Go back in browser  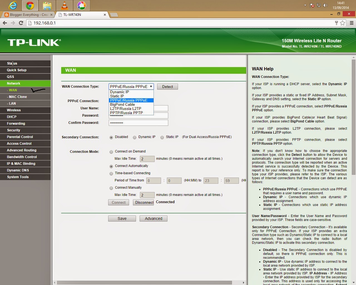(x=5, y=23)
